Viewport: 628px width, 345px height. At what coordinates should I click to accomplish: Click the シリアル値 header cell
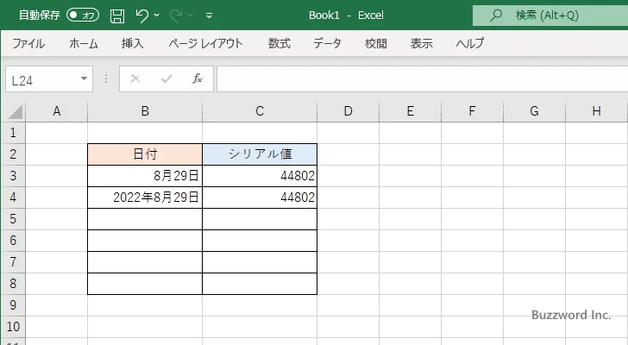[260, 154]
